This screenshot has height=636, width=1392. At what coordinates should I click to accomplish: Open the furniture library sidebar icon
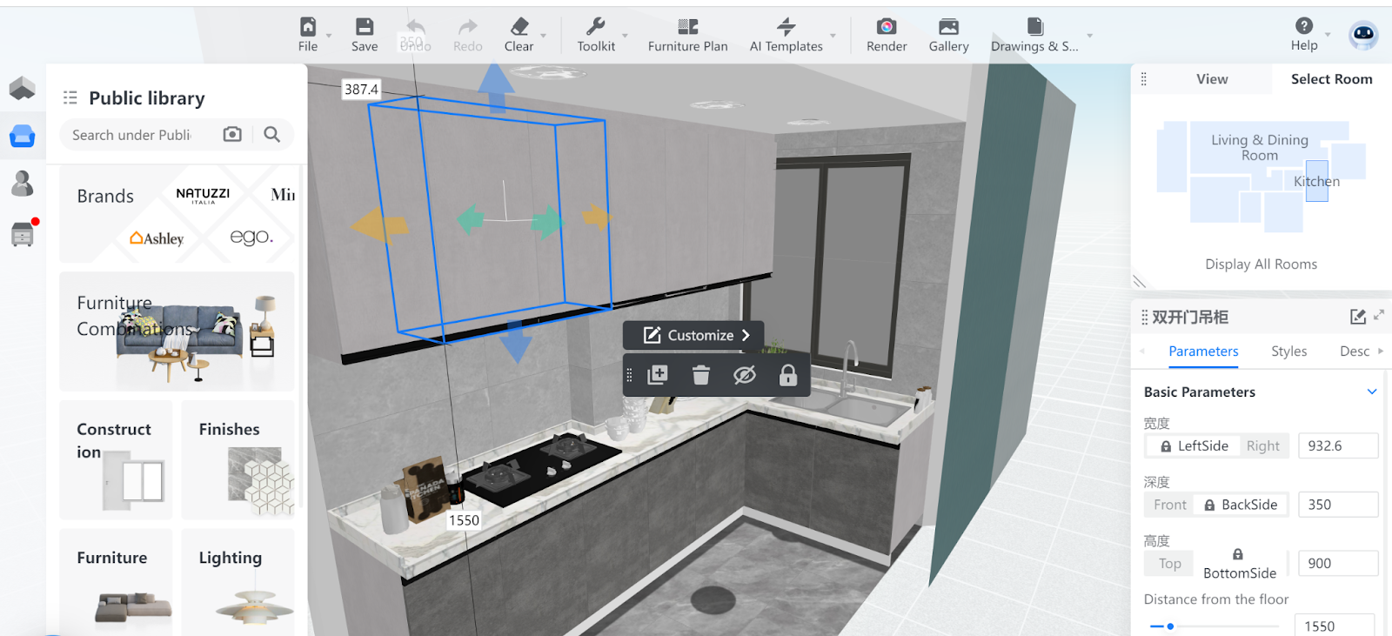tap(22, 136)
